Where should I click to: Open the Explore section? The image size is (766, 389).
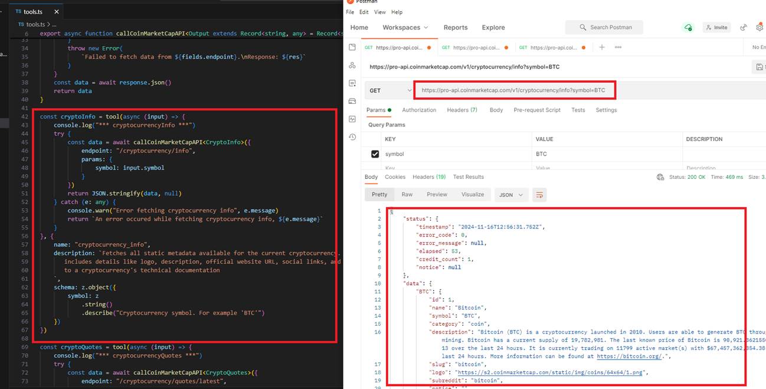(x=493, y=27)
